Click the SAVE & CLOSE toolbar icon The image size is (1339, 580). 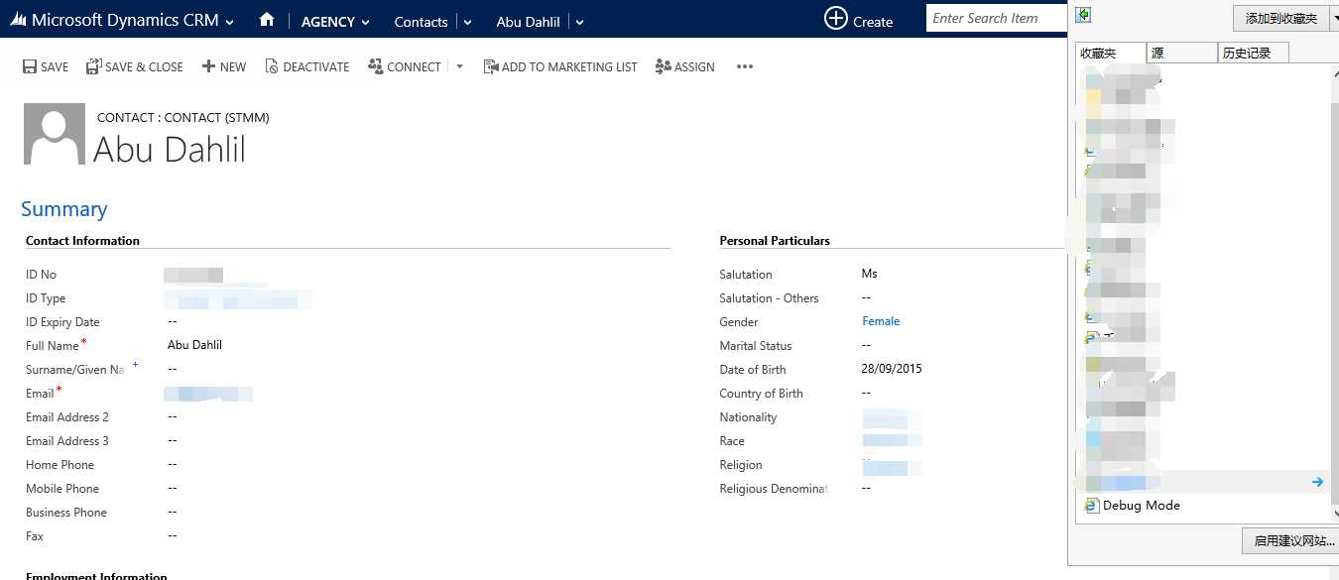(x=93, y=66)
